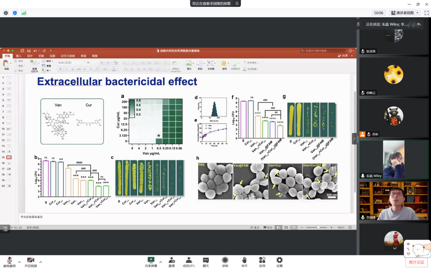
Task: Open the 演讲者视图 view dropdown
Action: (405, 13)
